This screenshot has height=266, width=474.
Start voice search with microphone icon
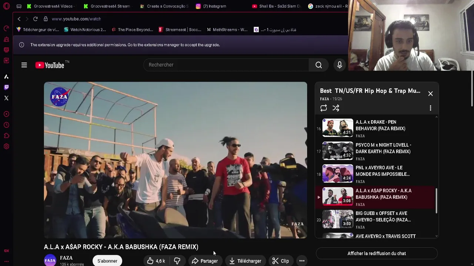(340, 65)
